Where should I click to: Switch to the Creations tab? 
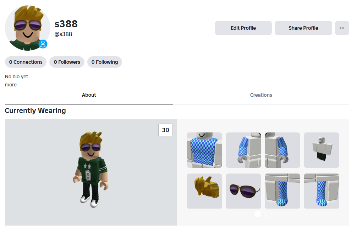point(261,95)
